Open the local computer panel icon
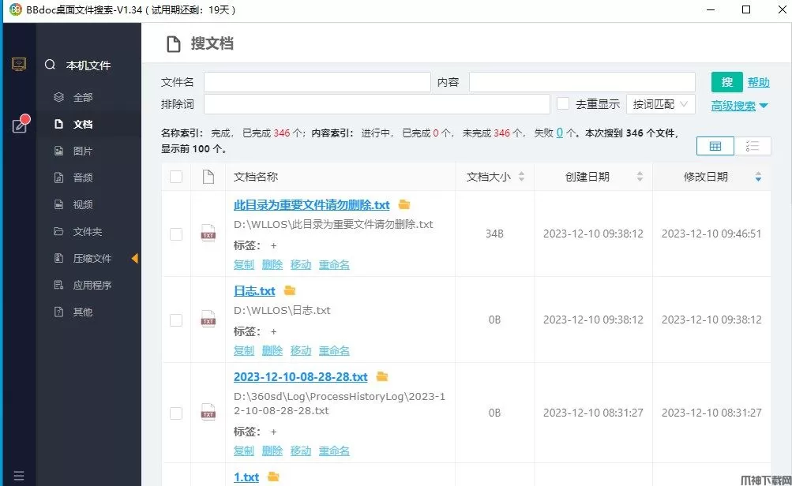This screenshot has height=486, width=792. click(x=19, y=64)
